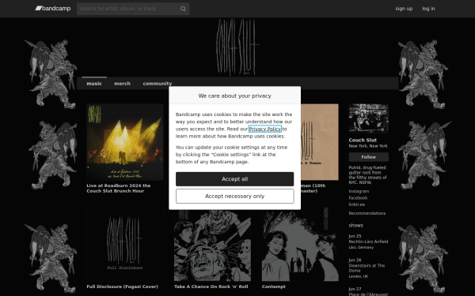Click the New York, New York location text

(368, 146)
